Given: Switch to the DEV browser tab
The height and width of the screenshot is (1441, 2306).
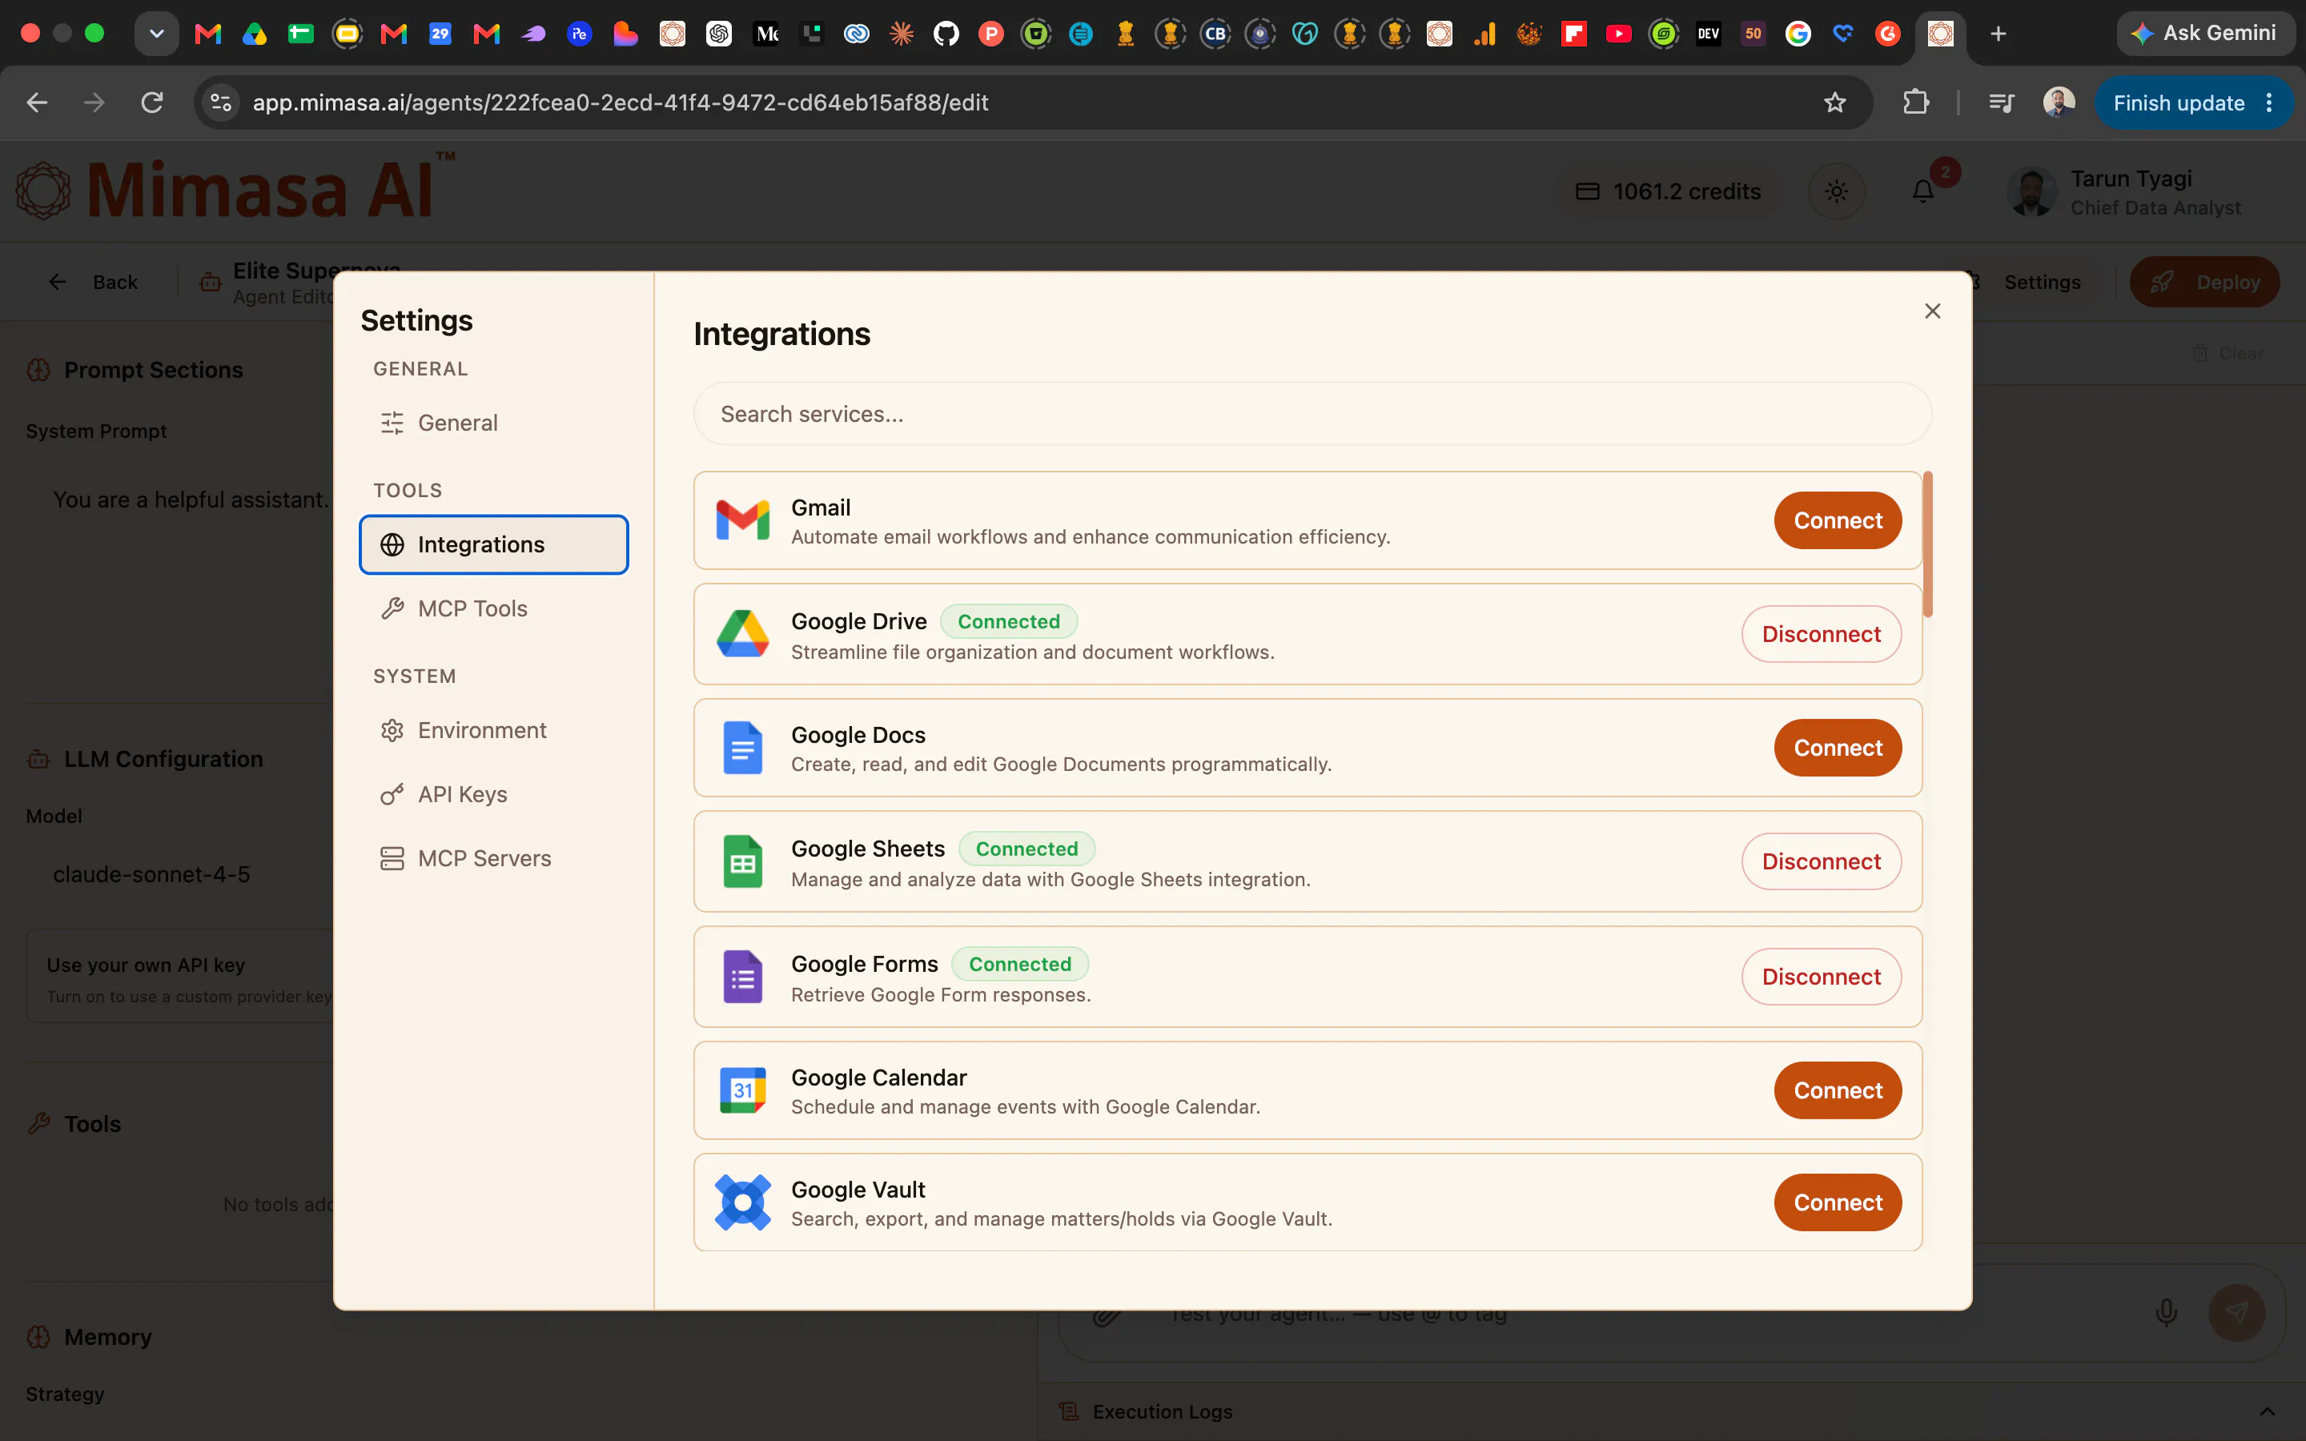Looking at the screenshot, I should [1709, 34].
